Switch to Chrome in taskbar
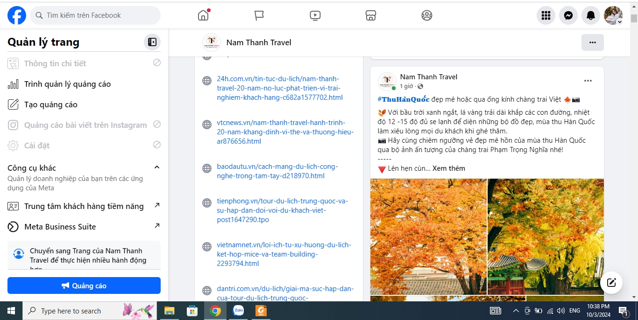Image resolution: width=638 pixels, height=320 pixels. [215, 311]
